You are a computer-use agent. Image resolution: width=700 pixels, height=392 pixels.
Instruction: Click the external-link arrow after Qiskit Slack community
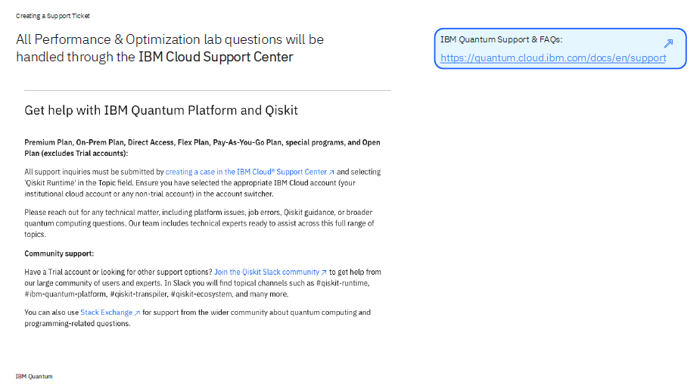(324, 272)
